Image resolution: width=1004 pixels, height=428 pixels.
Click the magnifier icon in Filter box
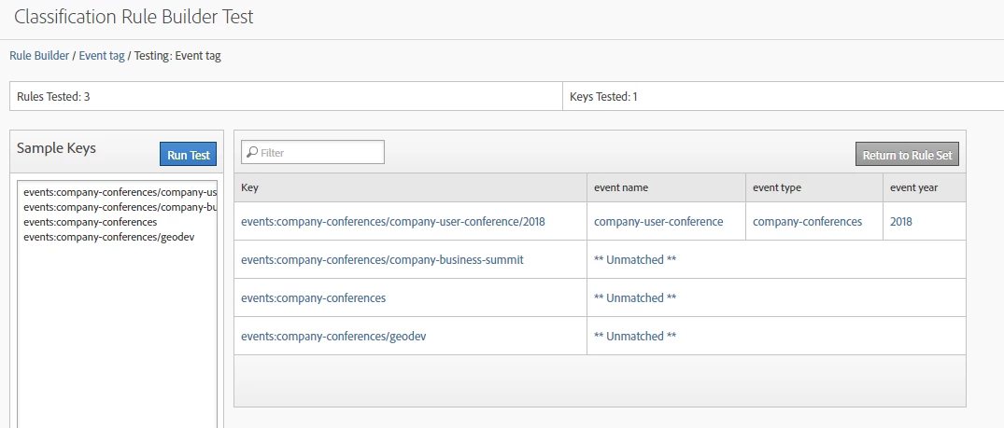click(252, 152)
